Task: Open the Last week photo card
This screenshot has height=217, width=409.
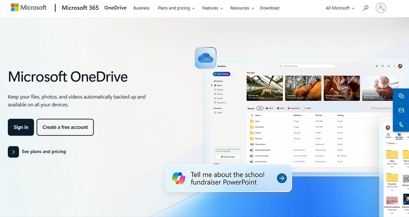Action: (x=303, y=88)
